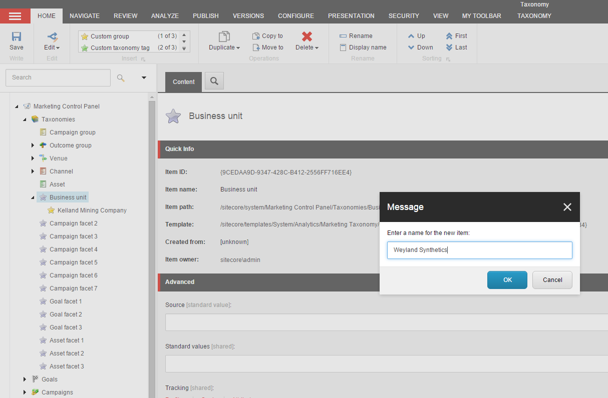Click the Outcome group icon in tree

click(43, 145)
